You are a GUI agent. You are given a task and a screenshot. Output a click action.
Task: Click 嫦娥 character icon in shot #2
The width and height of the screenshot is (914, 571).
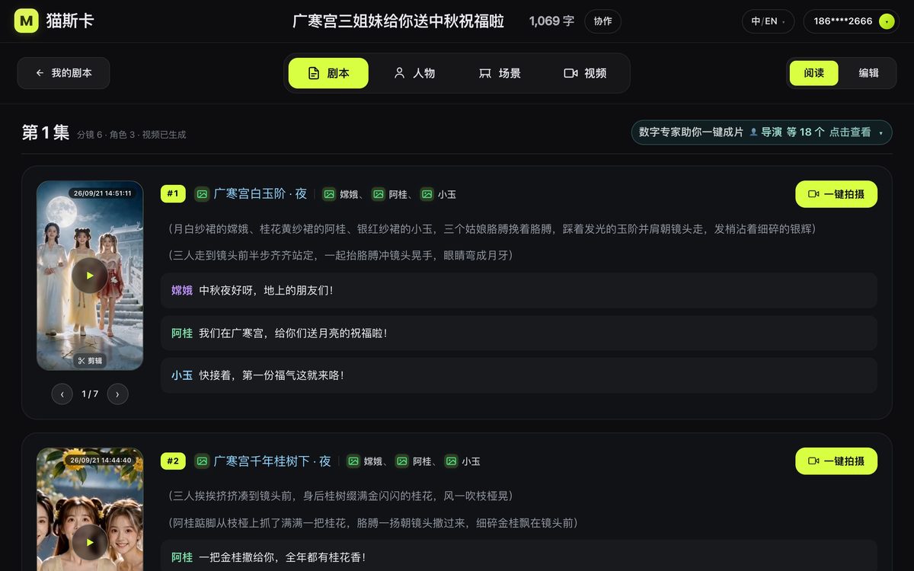tap(353, 461)
